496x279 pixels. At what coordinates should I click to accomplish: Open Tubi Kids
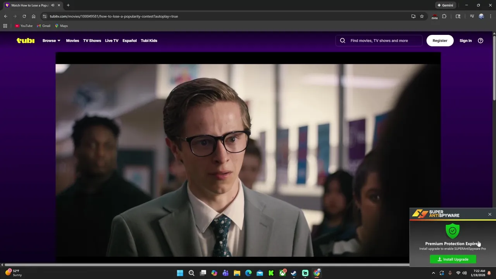pos(149,40)
